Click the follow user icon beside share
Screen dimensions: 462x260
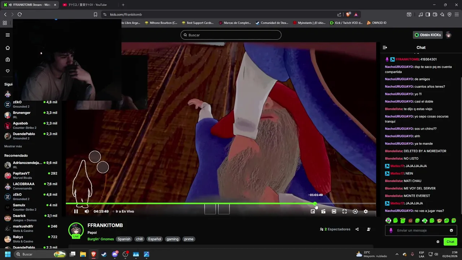click(x=369, y=229)
